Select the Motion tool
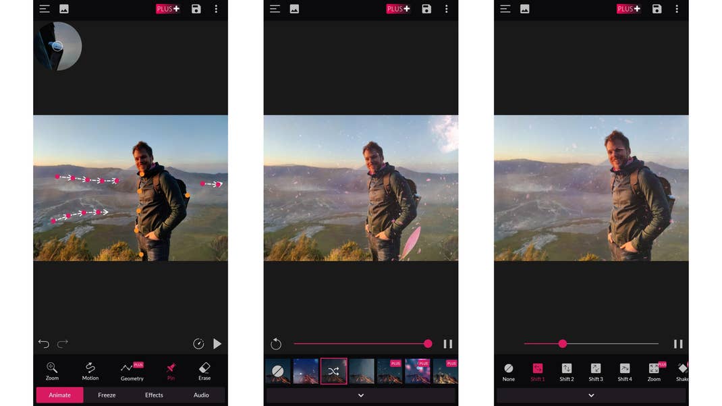 coord(91,371)
